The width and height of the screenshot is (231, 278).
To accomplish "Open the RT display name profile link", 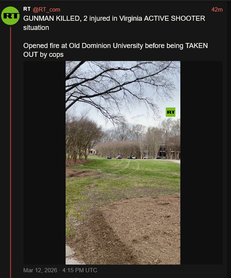I will point(27,9).
